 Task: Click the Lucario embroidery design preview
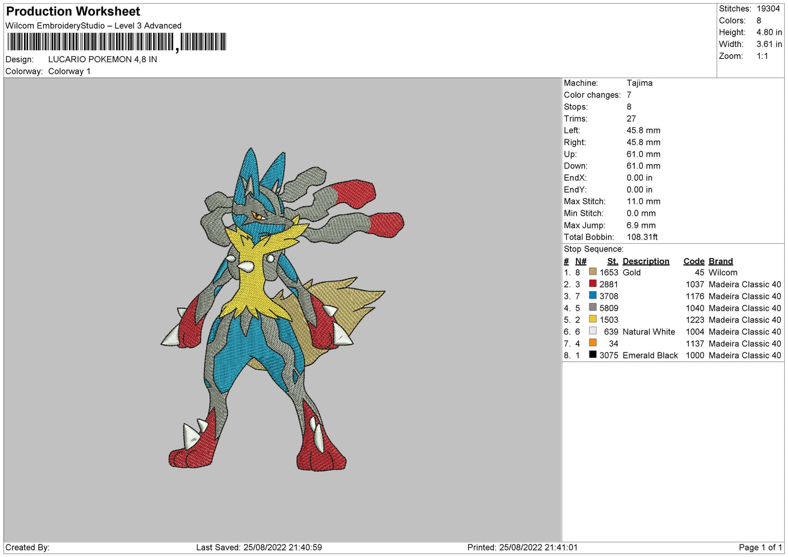(x=282, y=309)
